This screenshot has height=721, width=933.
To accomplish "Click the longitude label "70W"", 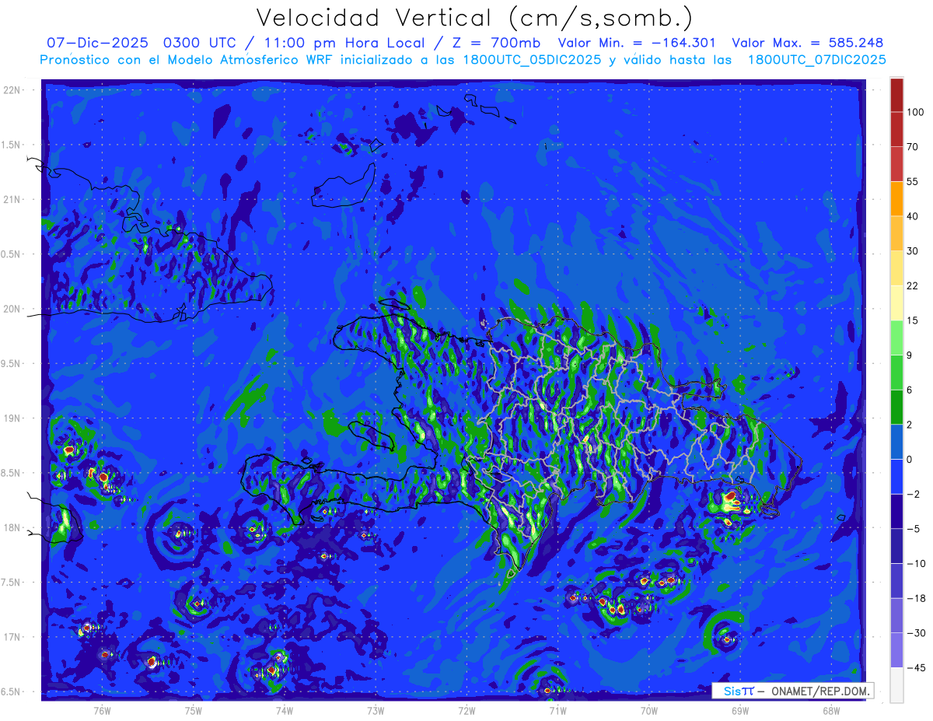I will tap(649, 711).
